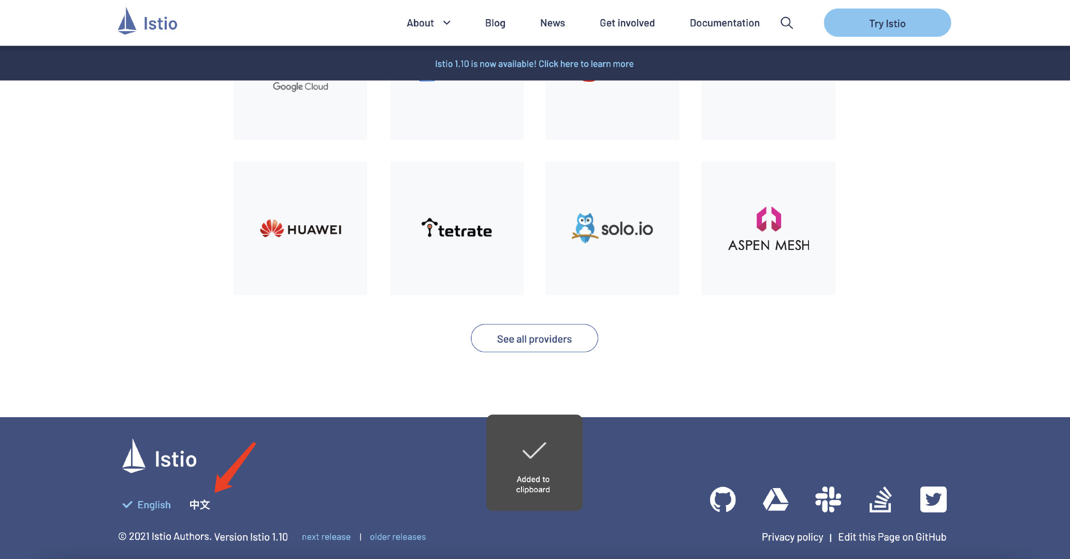Open the search magnifier icon
The height and width of the screenshot is (559, 1070).
pos(786,23)
